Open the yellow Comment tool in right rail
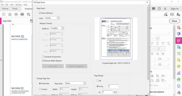 179,66
